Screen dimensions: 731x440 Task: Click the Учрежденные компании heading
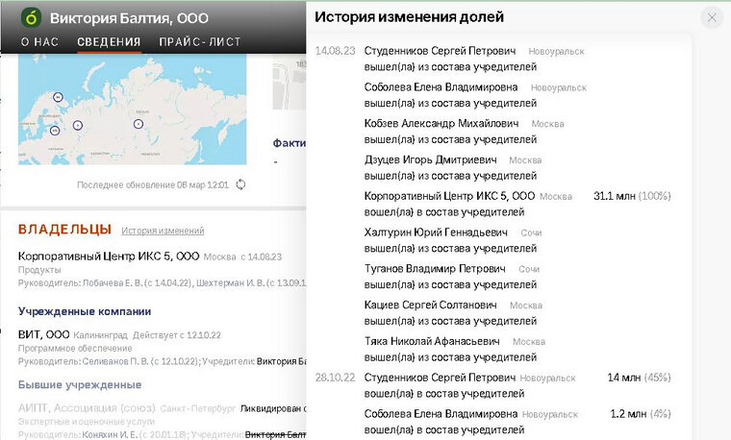(85, 311)
